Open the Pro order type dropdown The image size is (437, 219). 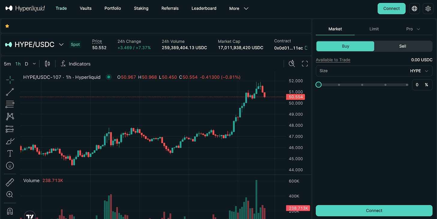(x=412, y=29)
